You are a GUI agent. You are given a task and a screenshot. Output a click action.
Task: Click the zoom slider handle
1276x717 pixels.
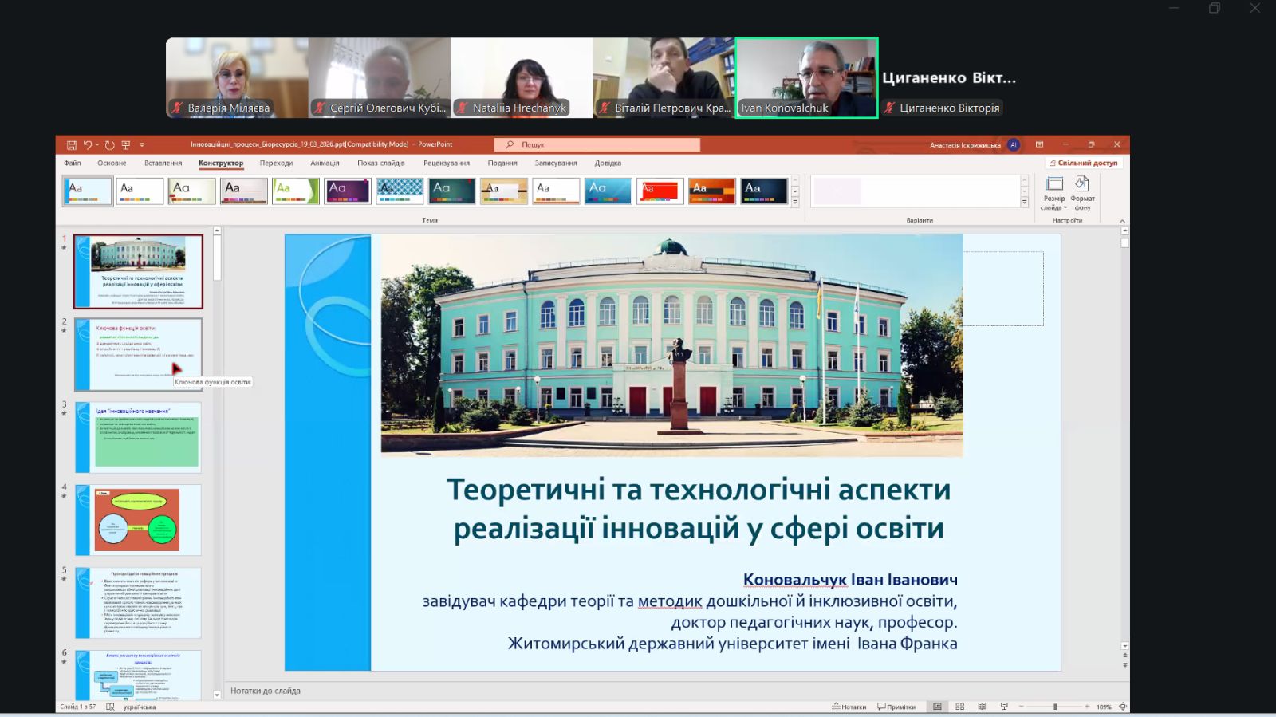tap(1055, 707)
